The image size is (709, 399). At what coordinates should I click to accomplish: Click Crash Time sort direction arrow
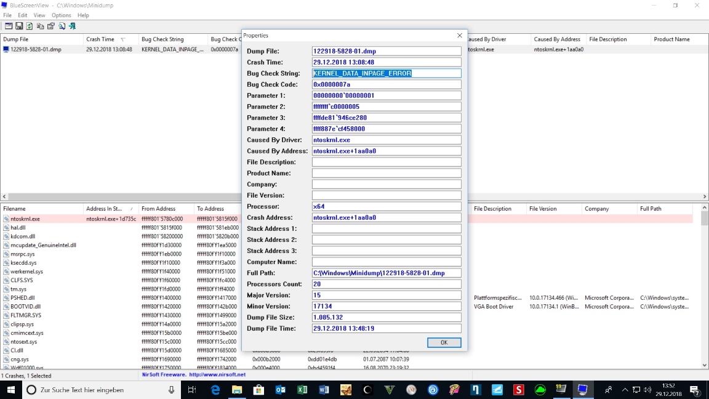(x=122, y=39)
